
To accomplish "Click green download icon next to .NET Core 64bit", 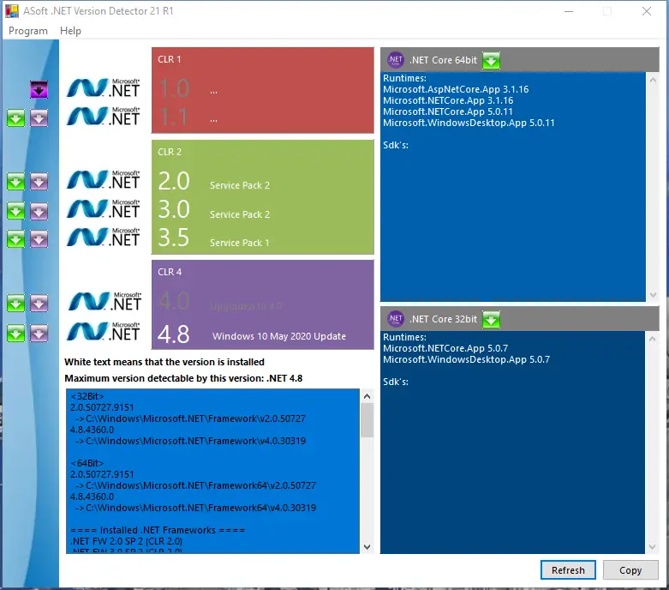I will click(491, 60).
